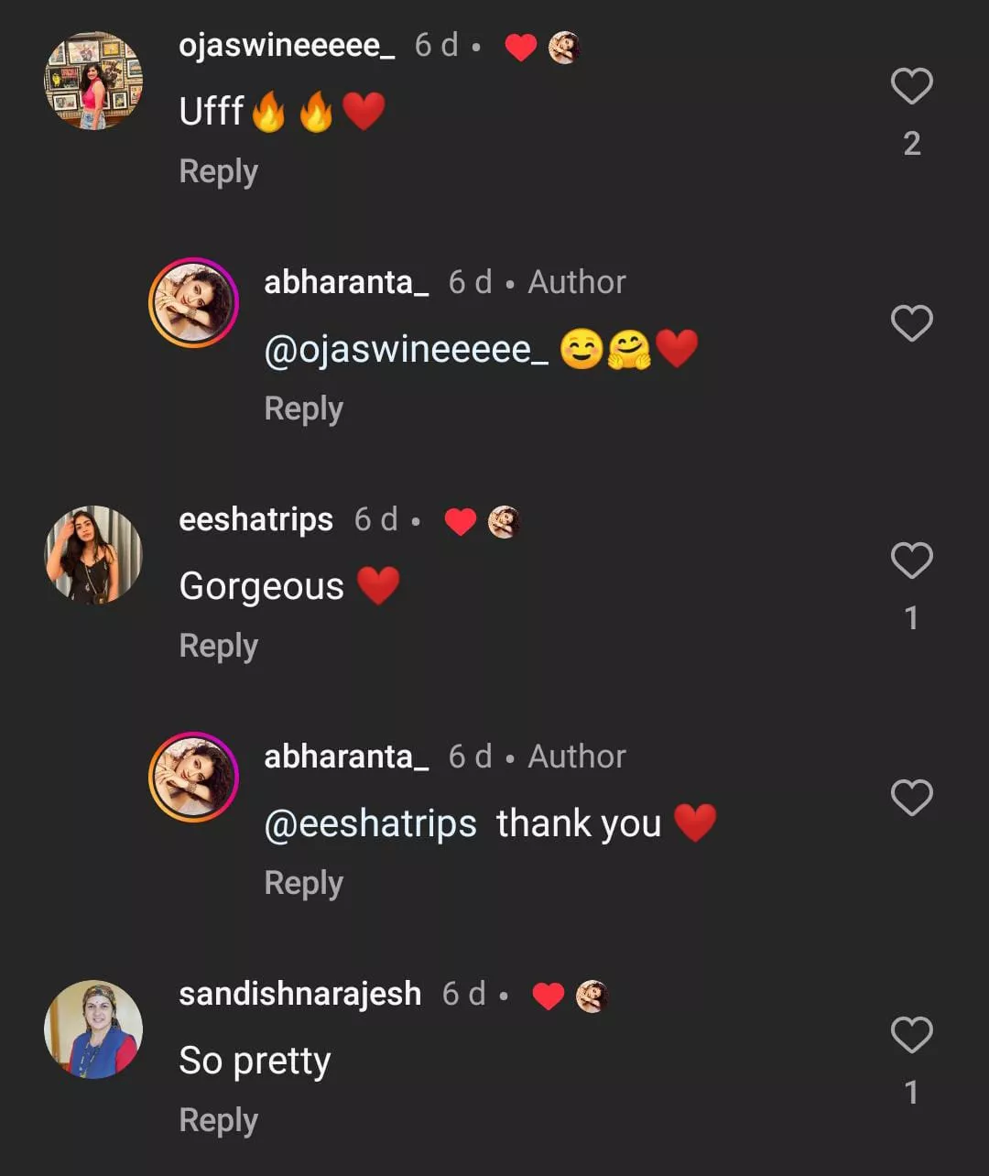Like abharanta_'s reply to ojaswineeeee_
Viewport: 989px width, 1176px height.
pyautogui.click(x=911, y=323)
